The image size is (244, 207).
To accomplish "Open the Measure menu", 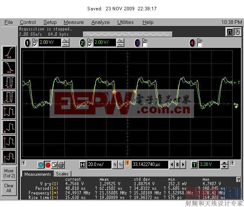I will pyautogui.click(x=74, y=22).
